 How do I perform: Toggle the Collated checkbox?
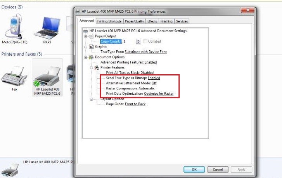[145, 41]
